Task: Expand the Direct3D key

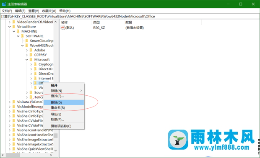Action: click(31, 69)
